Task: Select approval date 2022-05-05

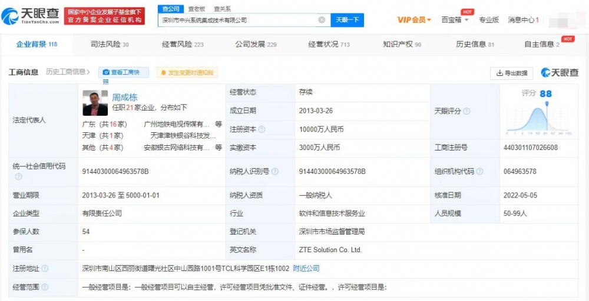Action: pos(520,195)
